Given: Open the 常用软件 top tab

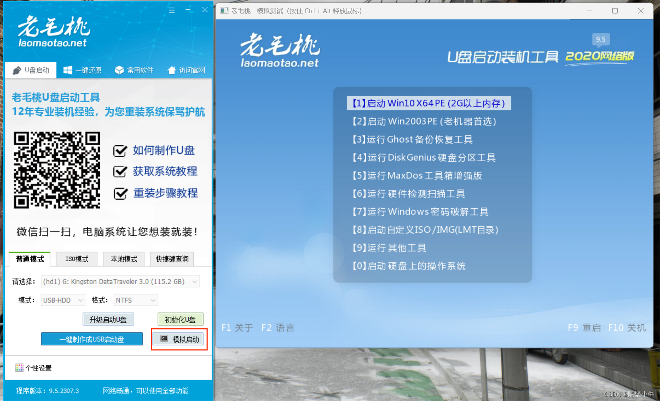Looking at the screenshot, I should 134,70.
